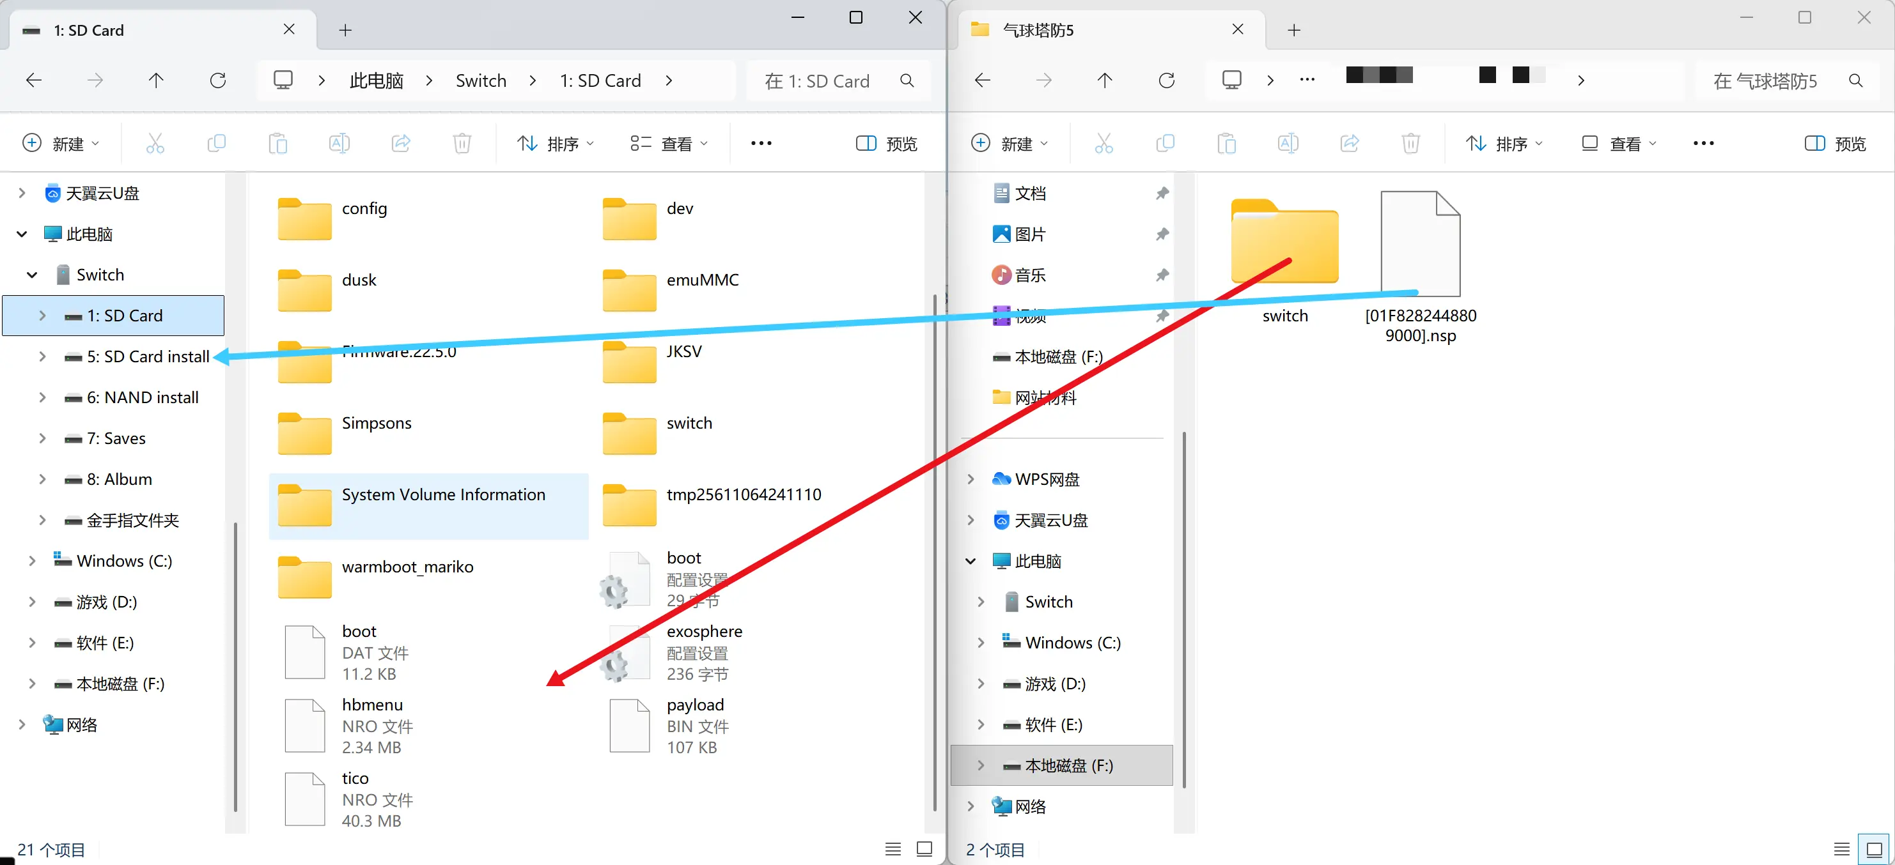Image resolution: width=1895 pixels, height=865 pixels.
Task: Select the .nsp file in 气球塔防5 window
Action: (x=1421, y=268)
